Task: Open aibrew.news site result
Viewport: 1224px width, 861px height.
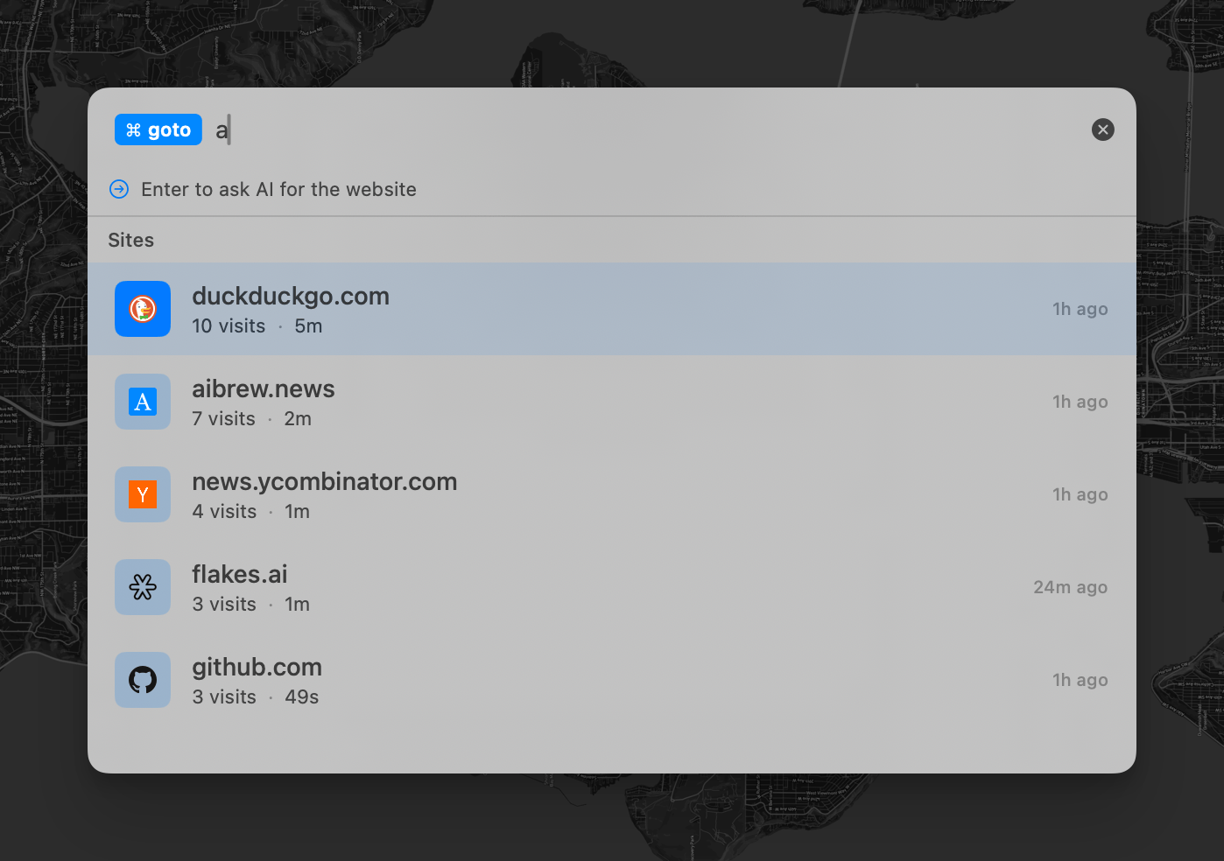Action: point(264,389)
